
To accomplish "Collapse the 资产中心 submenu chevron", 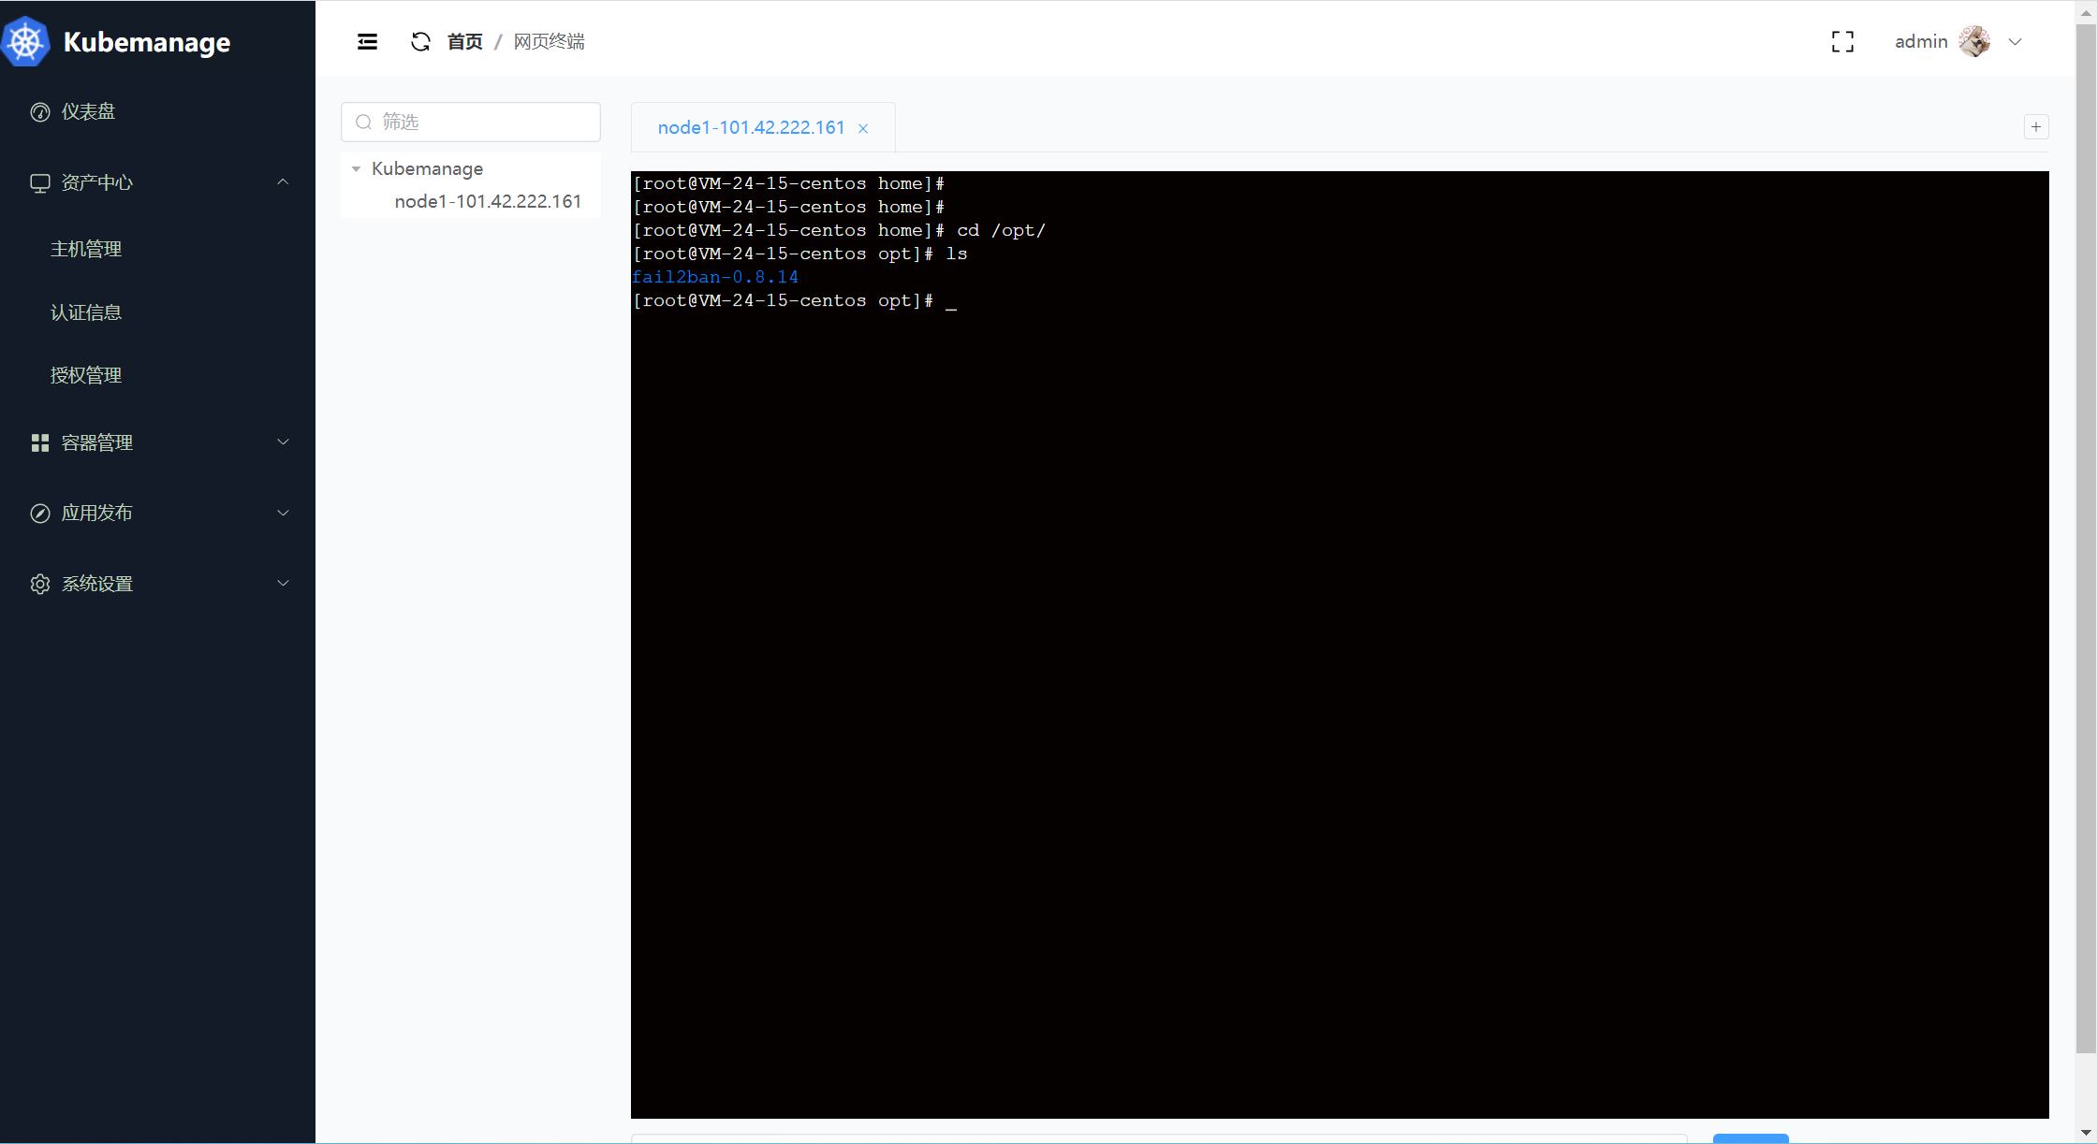I will [x=283, y=181].
